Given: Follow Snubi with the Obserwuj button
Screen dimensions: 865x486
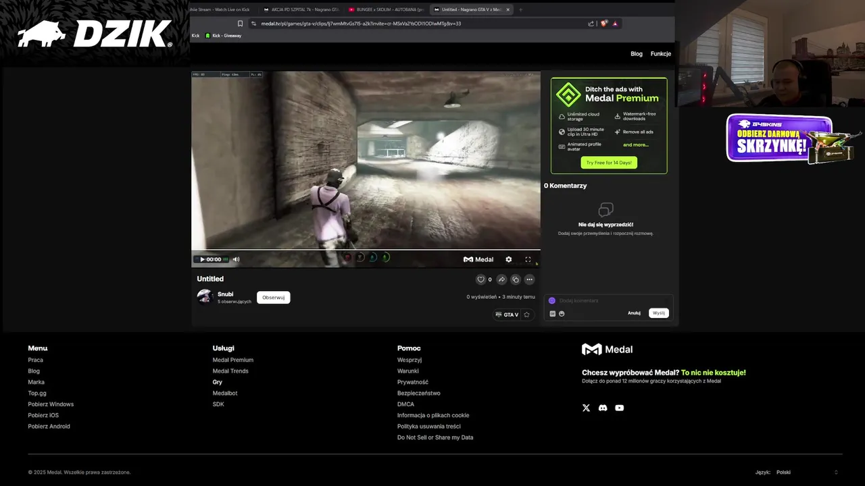Looking at the screenshot, I should [273, 298].
